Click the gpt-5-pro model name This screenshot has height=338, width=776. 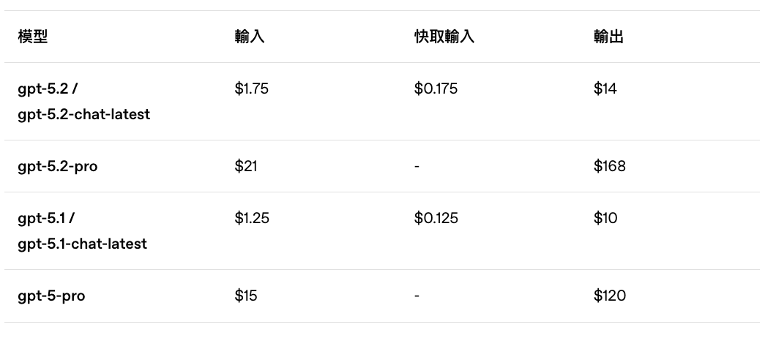51,296
